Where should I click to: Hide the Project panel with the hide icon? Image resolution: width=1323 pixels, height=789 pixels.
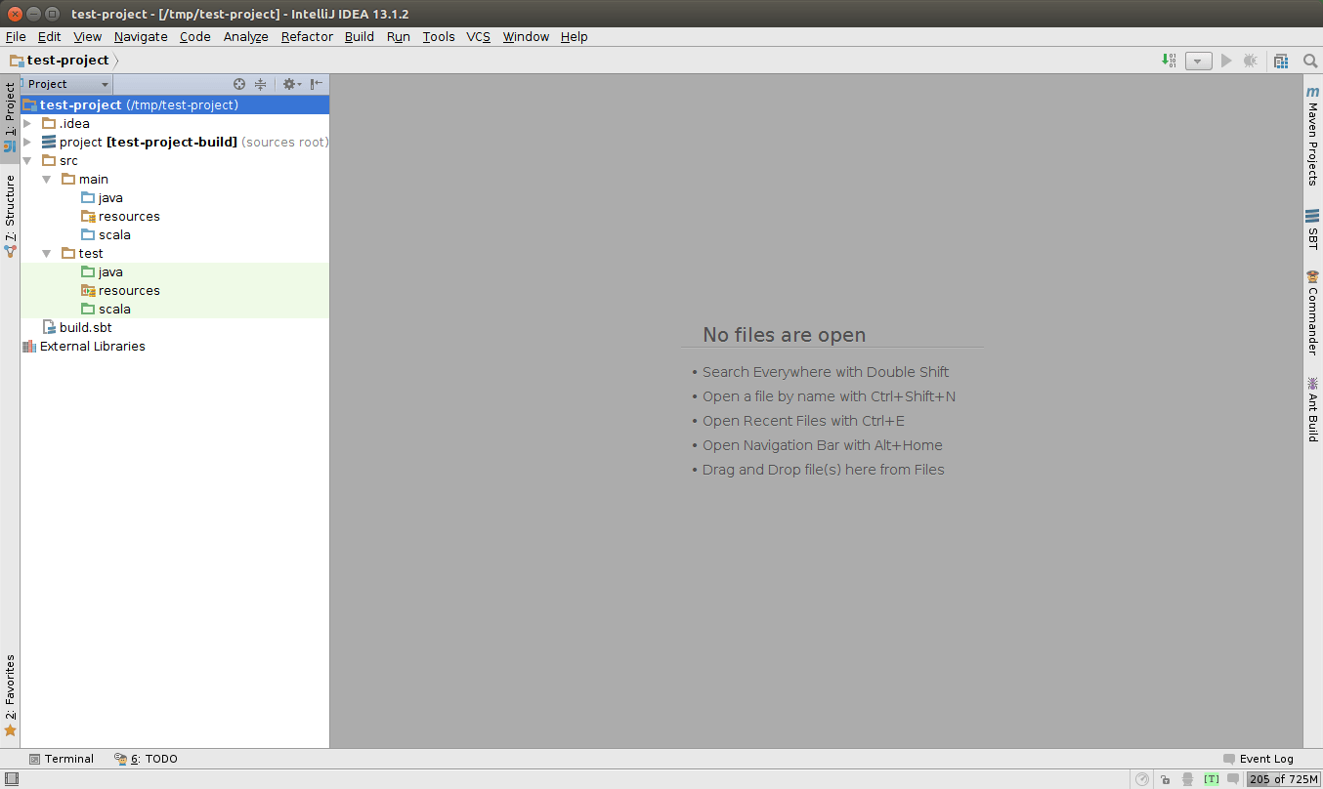[x=317, y=84]
